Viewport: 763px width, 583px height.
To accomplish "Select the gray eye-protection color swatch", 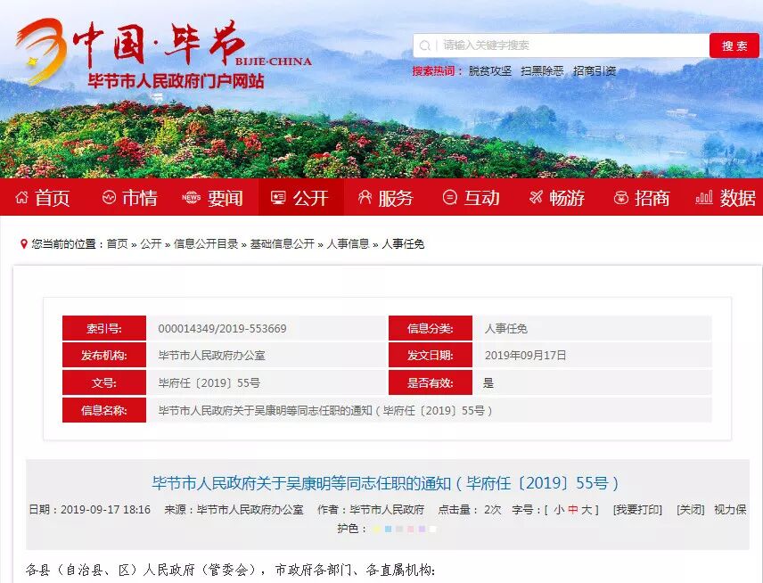I will 399,529.
